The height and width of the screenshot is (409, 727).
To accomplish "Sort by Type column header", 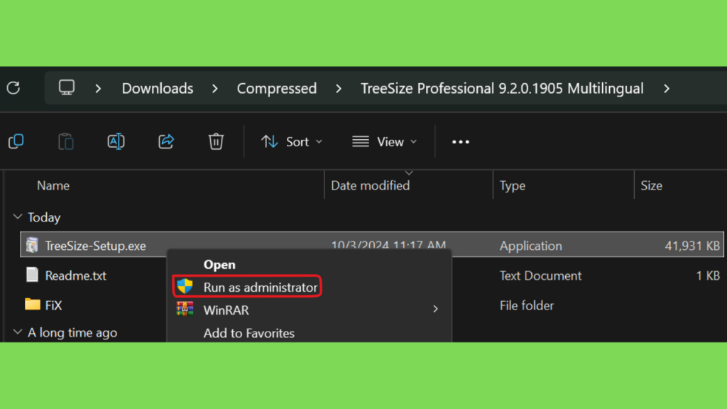I will click(x=513, y=185).
